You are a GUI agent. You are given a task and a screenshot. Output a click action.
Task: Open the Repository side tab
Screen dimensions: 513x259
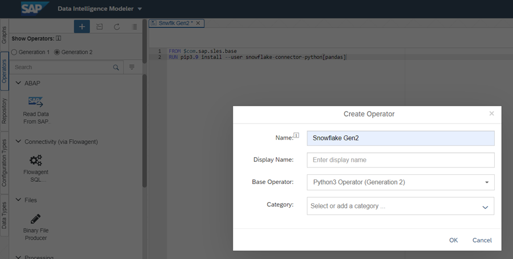pyautogui.click(x=4, y=111)
